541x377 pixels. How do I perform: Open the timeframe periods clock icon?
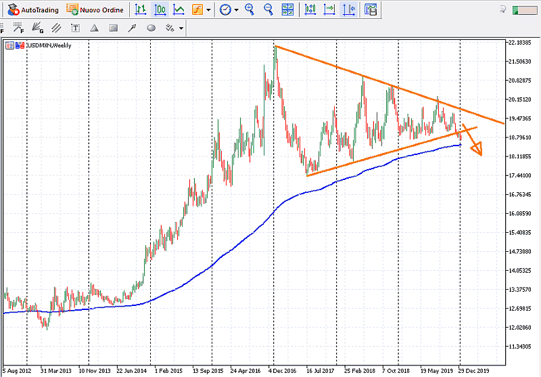pos(225,9)
